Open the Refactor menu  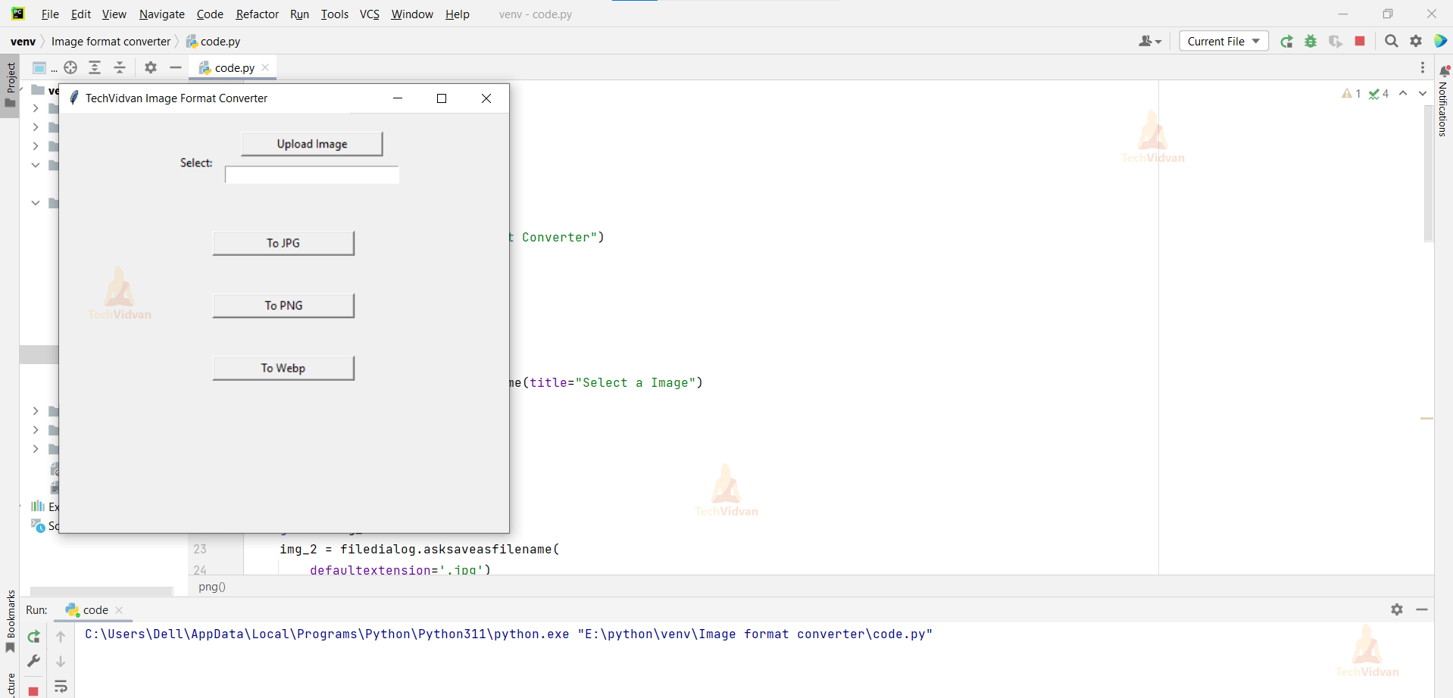point(257,14)
